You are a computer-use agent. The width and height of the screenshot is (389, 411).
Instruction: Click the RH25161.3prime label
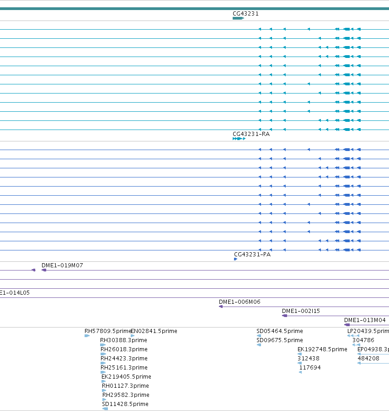coord(124,368)
